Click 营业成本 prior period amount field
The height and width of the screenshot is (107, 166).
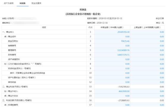147,37
